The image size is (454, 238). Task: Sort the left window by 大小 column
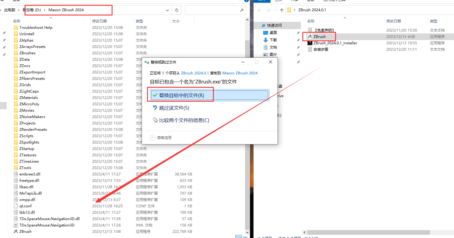coord(176,21)
